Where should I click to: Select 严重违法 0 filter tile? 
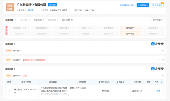click(86, 34)
